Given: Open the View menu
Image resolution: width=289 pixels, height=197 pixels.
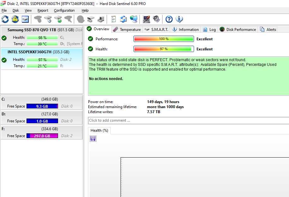Looking at the screenshot, I should click(28, 10).
